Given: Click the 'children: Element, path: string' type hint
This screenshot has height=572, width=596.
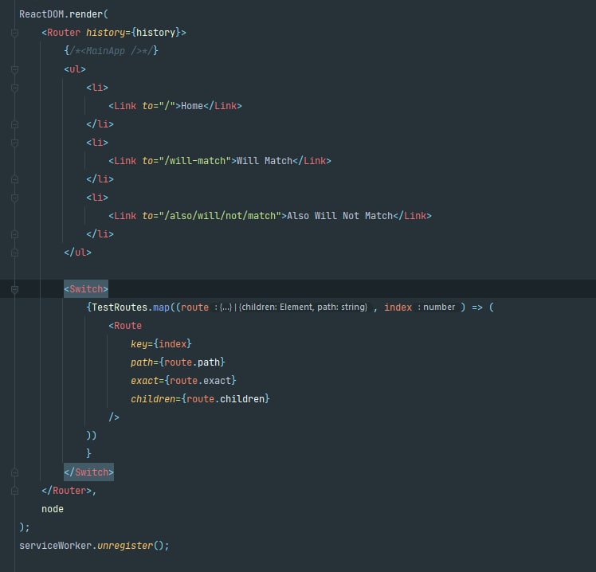Looking at the screenshot, I should (304, 307).
